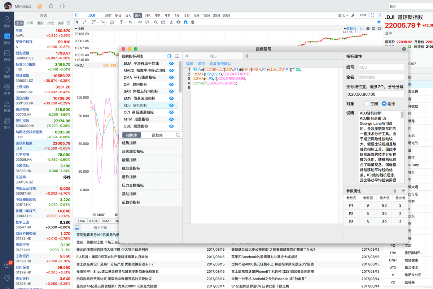Open the 策略 strategy section
Screen dimensions: 433x289
(x=7, y=72)
